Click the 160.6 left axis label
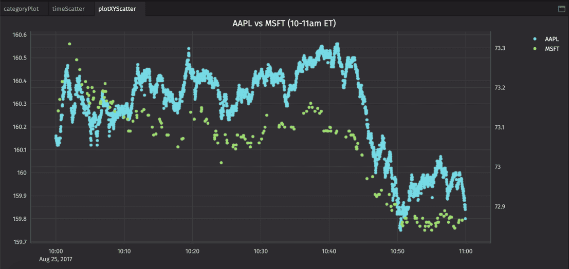 click(20, 35)
